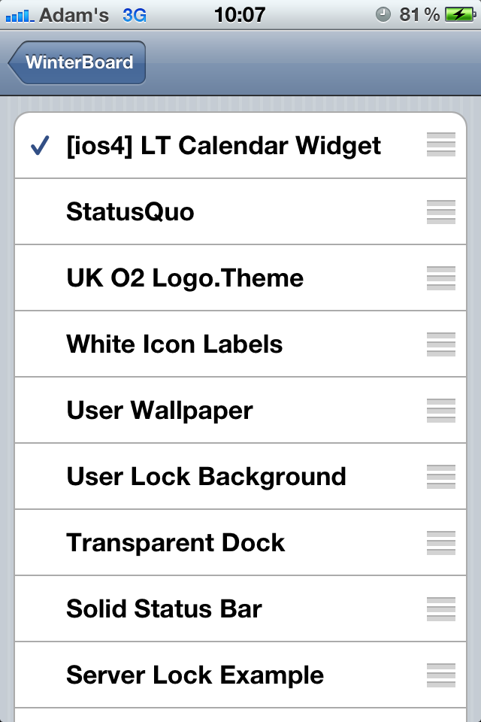Tap the clock time in status bar
The image size is (481, 722).
coord(240,14)
